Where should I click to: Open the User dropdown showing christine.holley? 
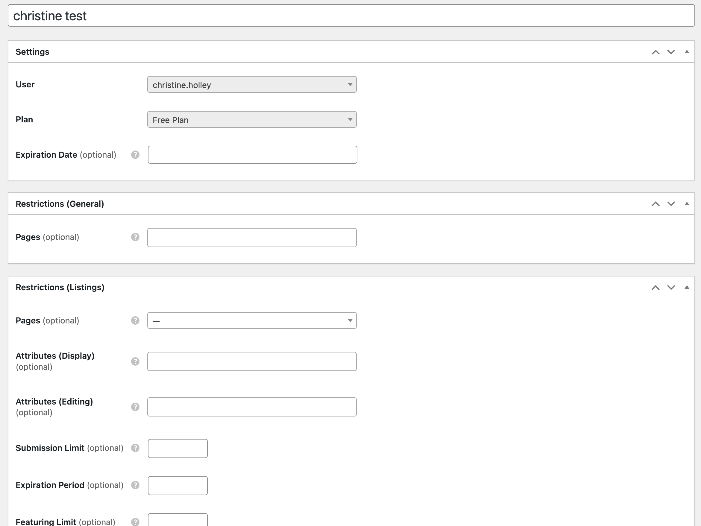(252, 85)
